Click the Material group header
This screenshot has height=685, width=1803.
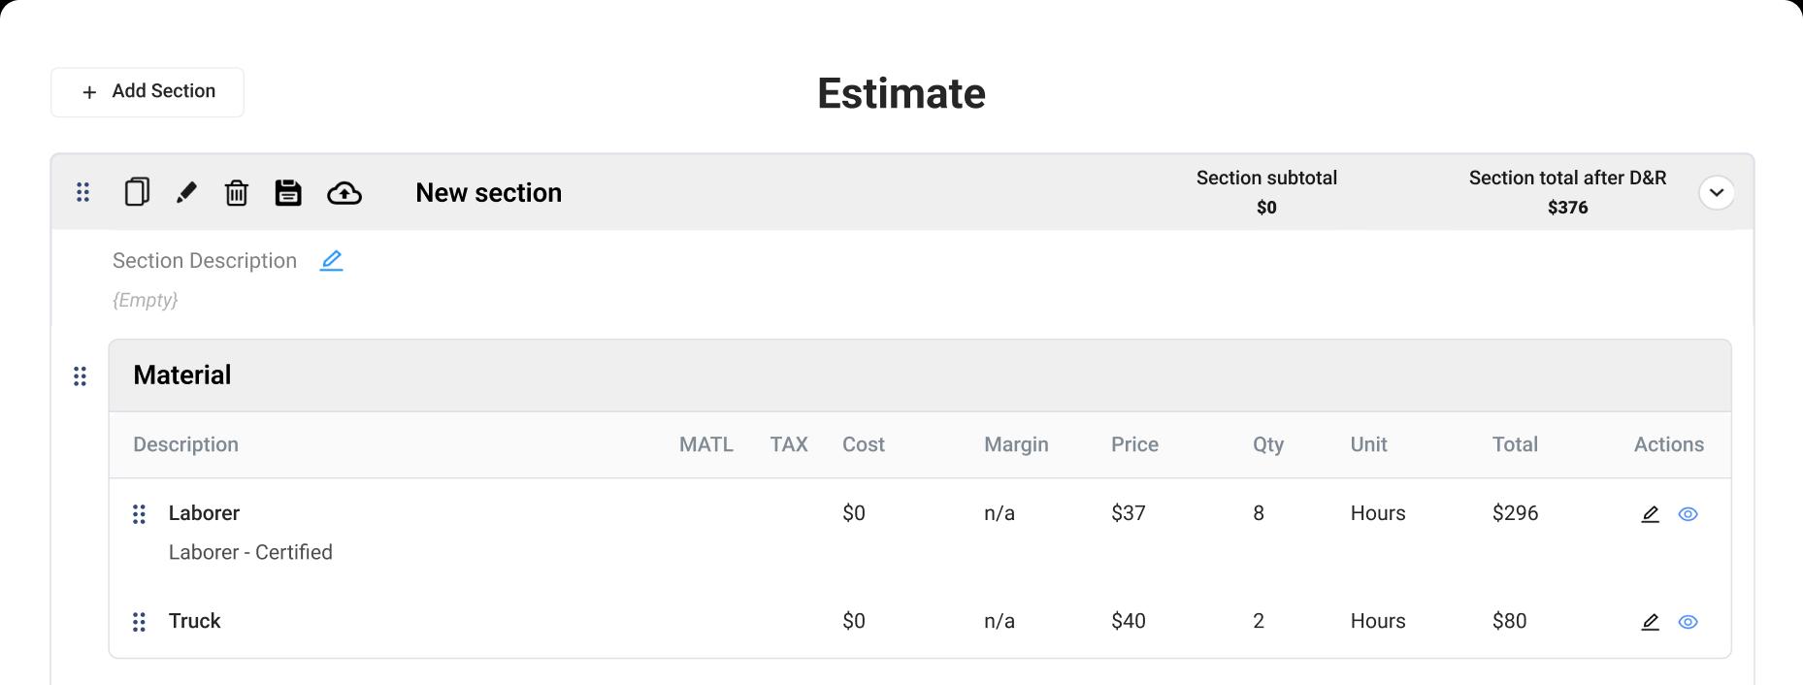920,375
